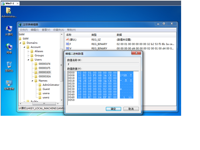Click the 000003EA folder icon

[36, 77]
